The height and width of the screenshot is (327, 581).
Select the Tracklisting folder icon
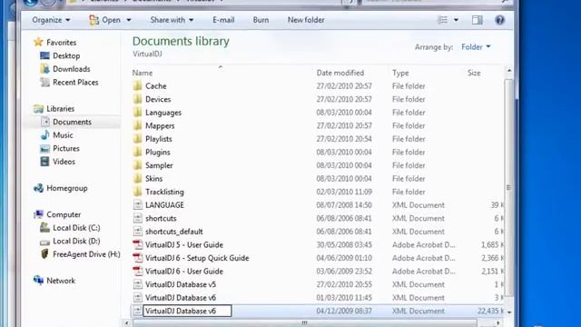coord(137,192)
